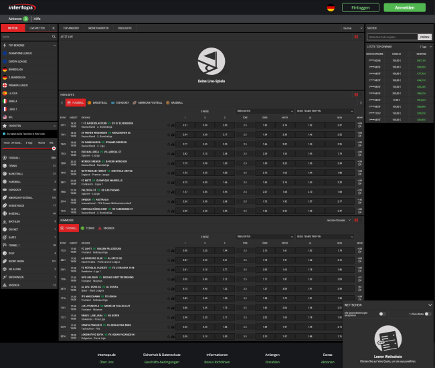Collapse the left sidebar with the double arrow
This screenshot has height=368, width=435.
click(x=55, y=29)
